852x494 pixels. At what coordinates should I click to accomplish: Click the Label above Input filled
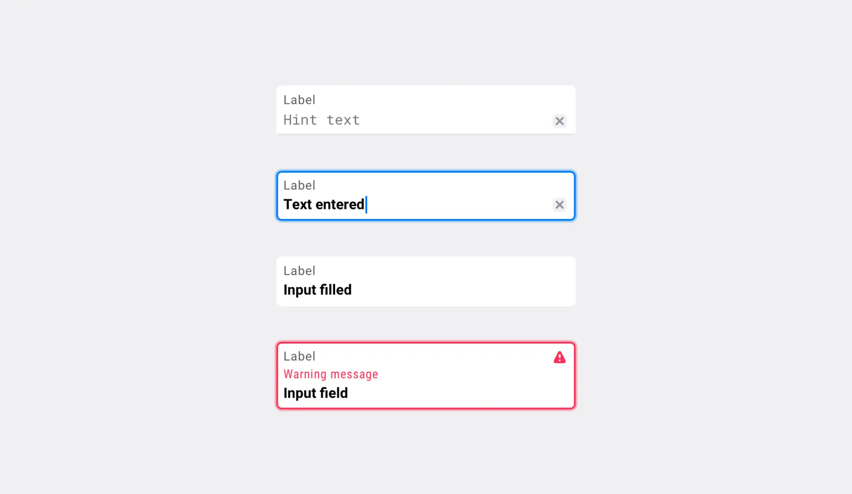(299, 271)
